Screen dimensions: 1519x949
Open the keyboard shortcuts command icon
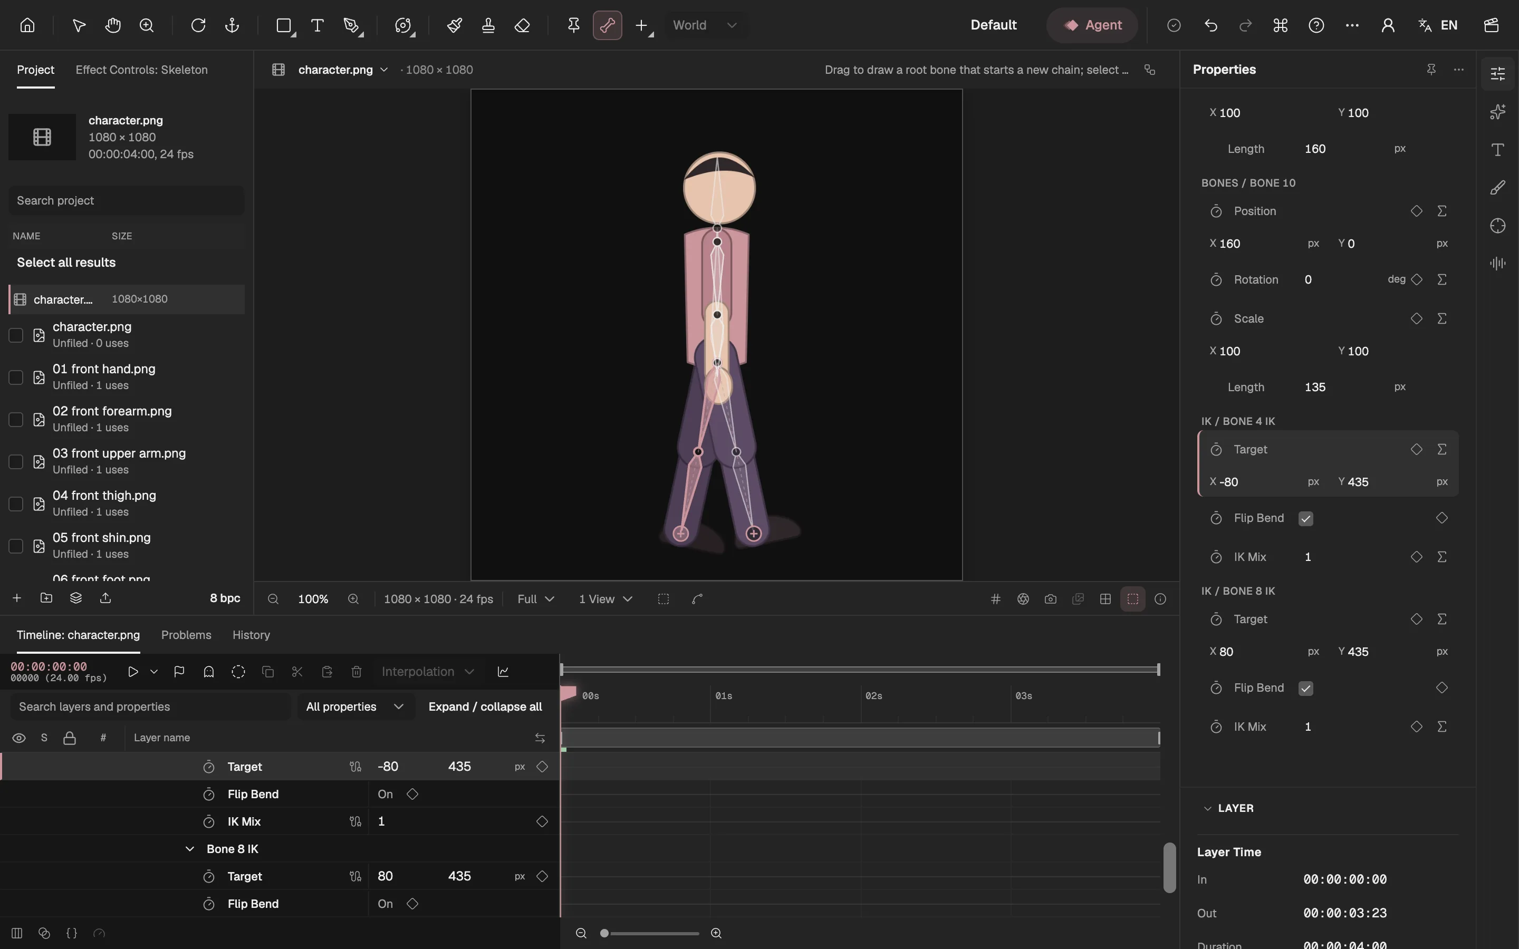[x=1281, y=25]
